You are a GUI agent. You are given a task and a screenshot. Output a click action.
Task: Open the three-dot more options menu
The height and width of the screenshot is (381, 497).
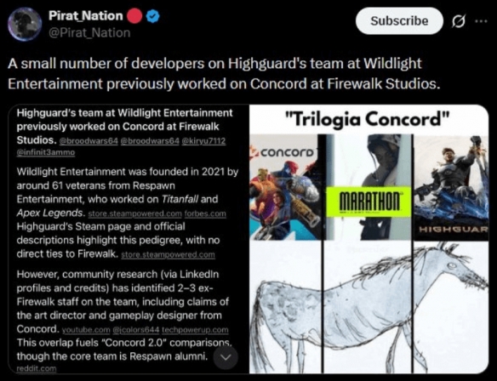[481, 21]
